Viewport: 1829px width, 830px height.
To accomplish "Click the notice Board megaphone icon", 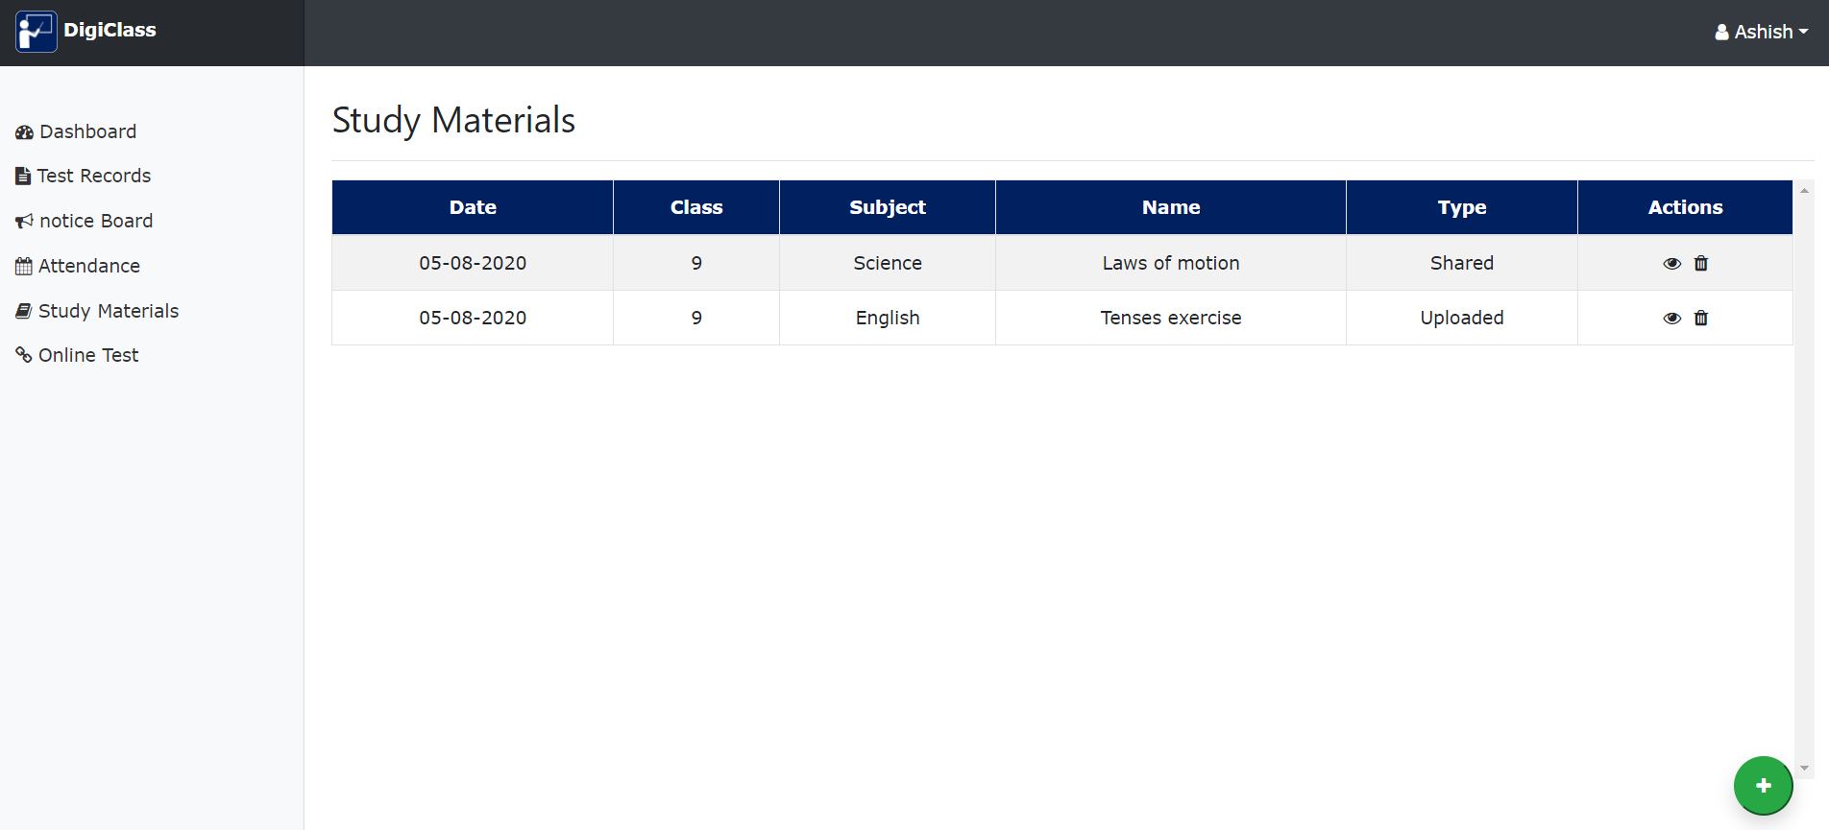I will pyautogui.click(x=24, y=222).
